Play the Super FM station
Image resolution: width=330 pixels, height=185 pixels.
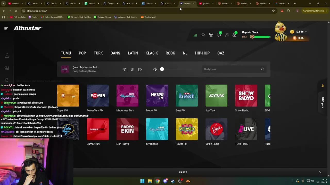(x=68, y=96)
